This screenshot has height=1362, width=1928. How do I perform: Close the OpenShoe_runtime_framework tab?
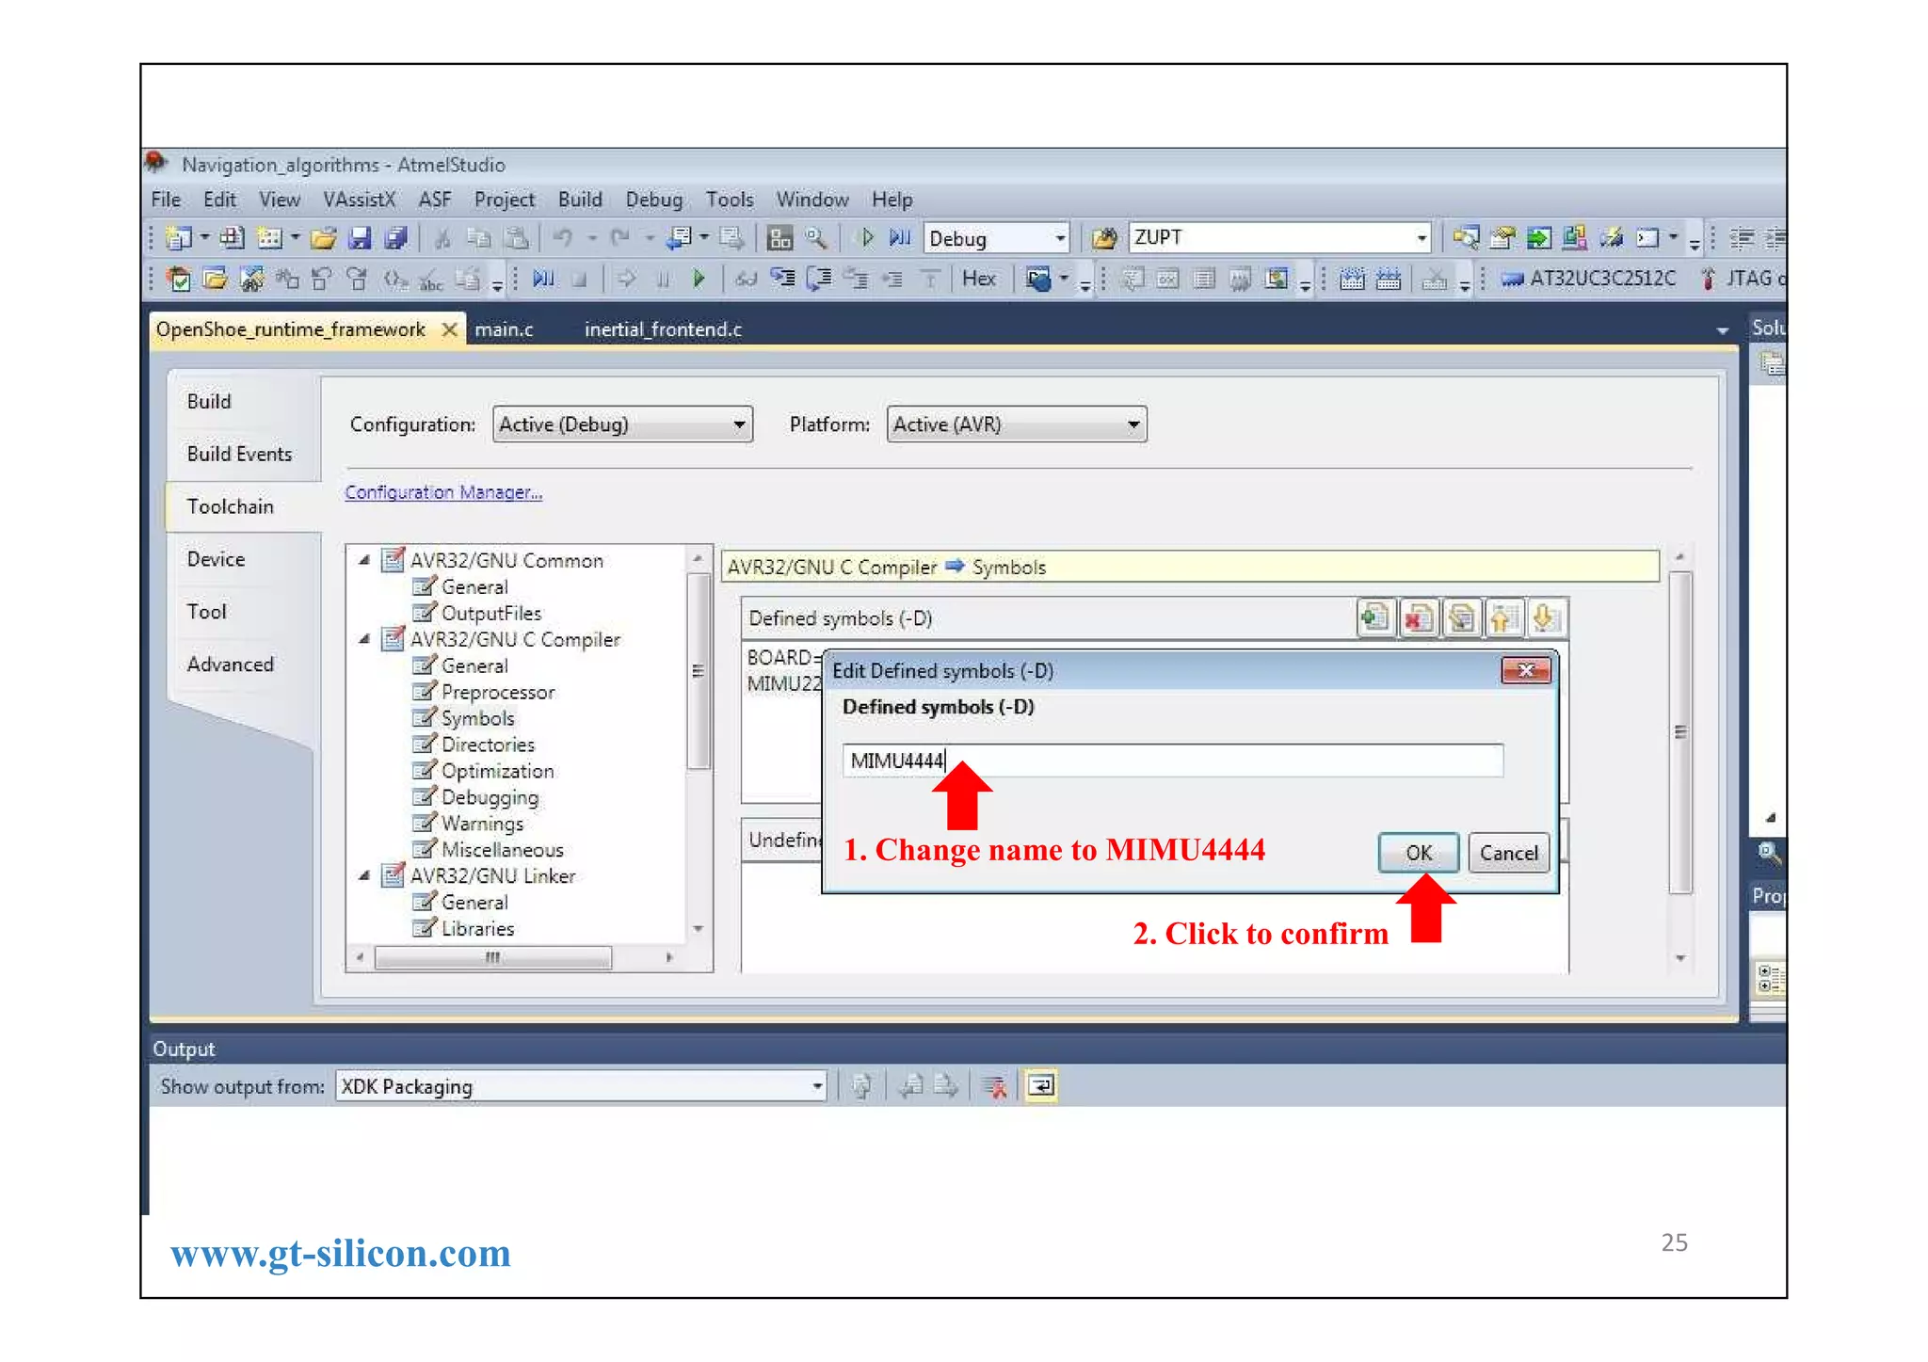[x=450, y=329]
